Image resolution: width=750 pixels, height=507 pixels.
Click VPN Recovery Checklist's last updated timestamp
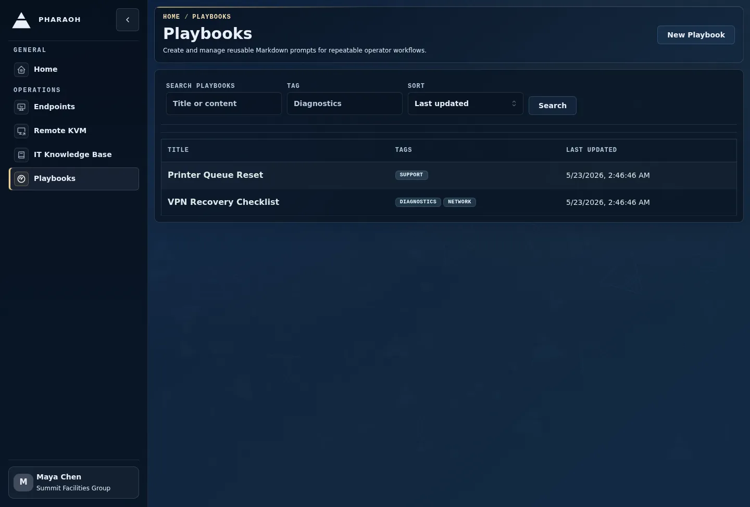click(x=608, y=202)
